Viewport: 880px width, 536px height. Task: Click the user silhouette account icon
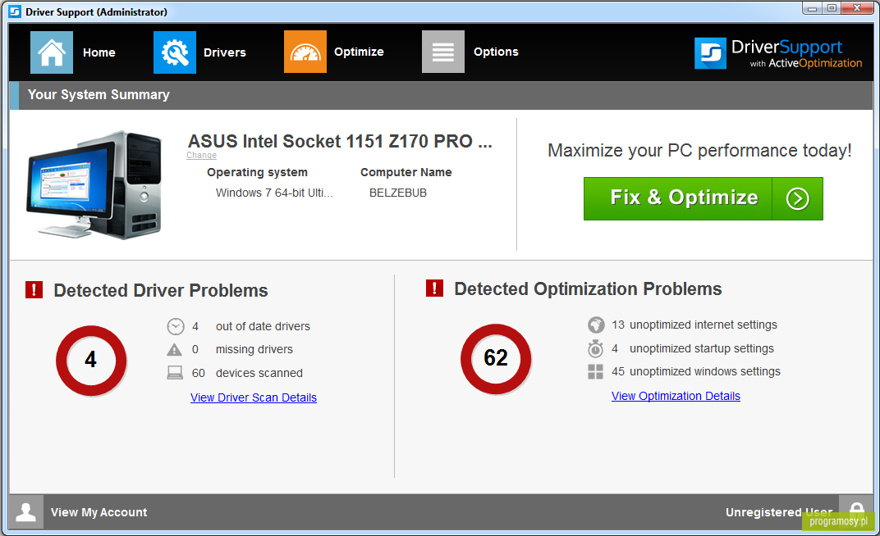(25, 512)
